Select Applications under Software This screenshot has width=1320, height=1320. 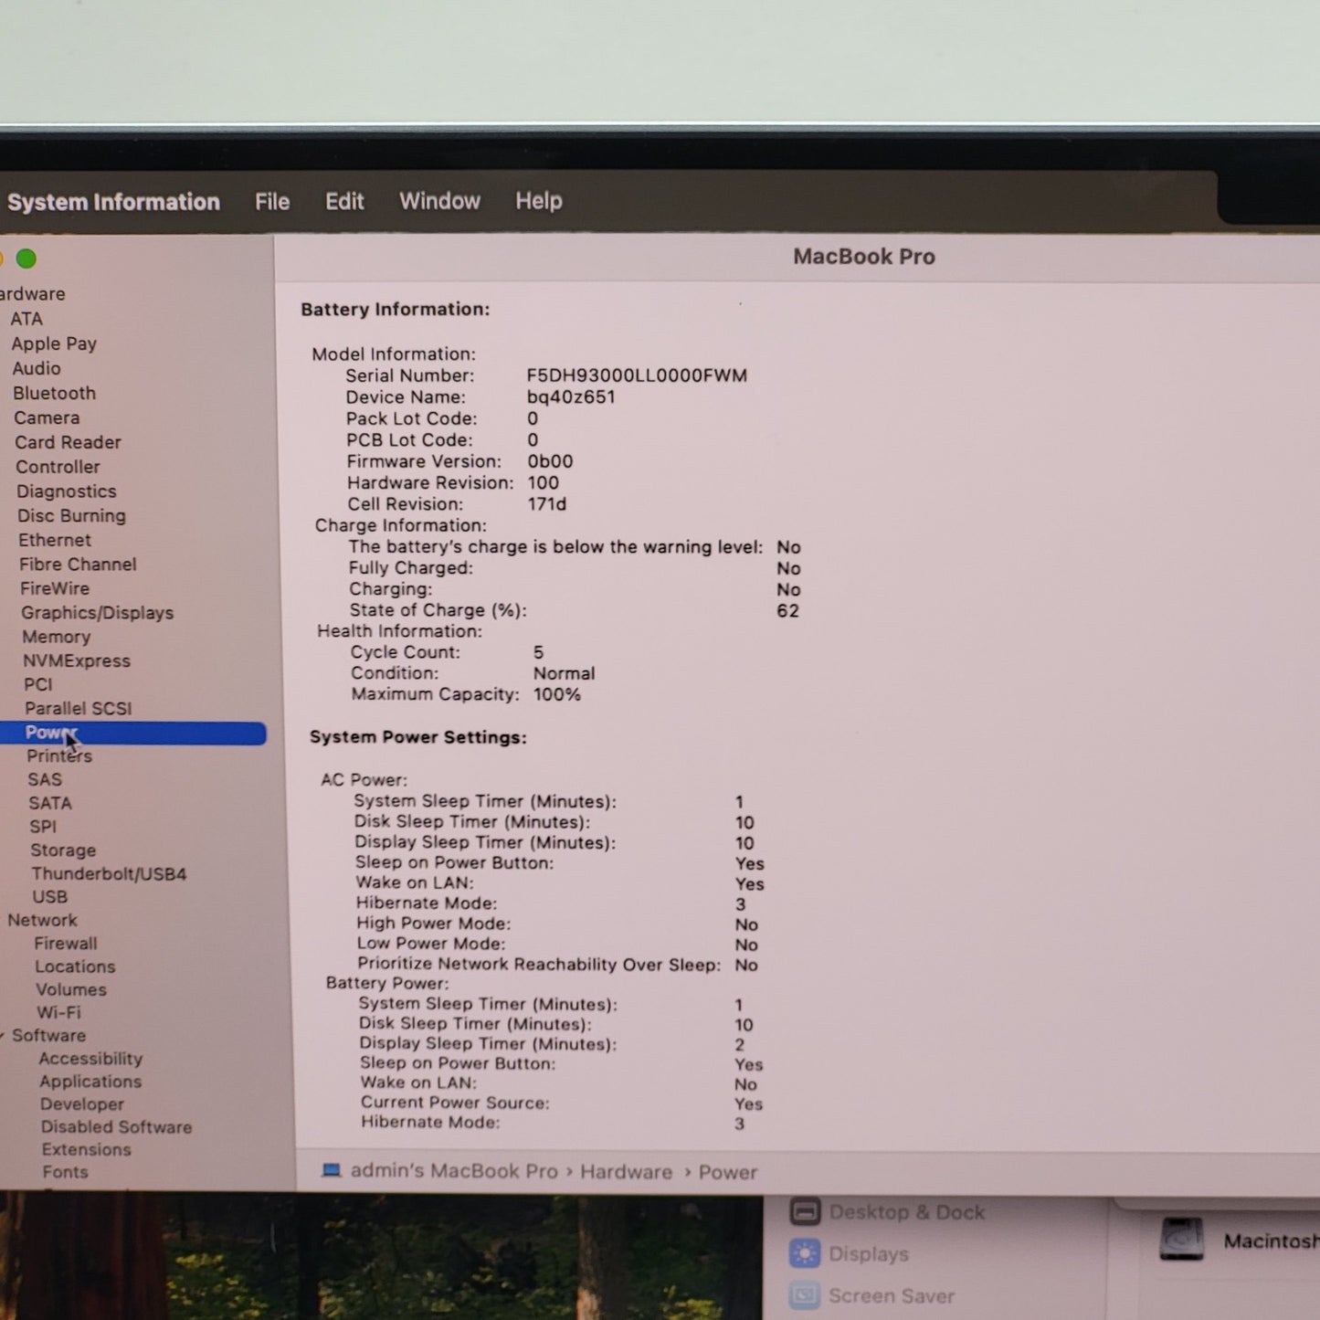pyautogui.click(x=90, y=1081)
